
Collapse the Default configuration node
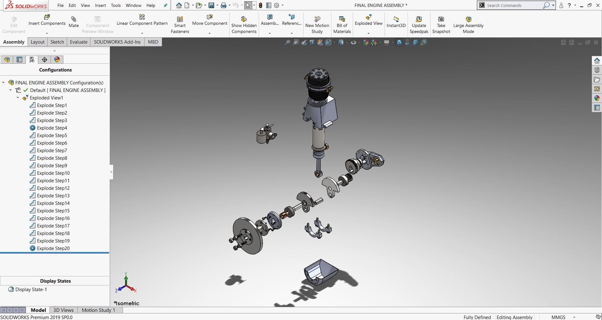(10, 90)
